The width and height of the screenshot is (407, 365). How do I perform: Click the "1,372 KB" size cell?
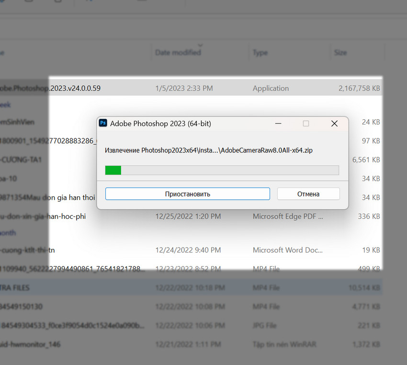[x=366, y=344]
